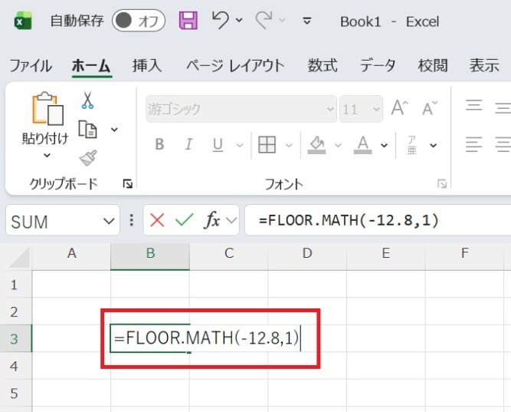Open the データ tab
The width and height of the screenshot is (511, 412).
[x=378, y=66]
